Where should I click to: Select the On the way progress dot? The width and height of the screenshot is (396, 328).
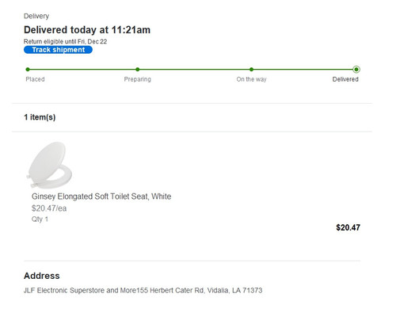pos(251,70)
